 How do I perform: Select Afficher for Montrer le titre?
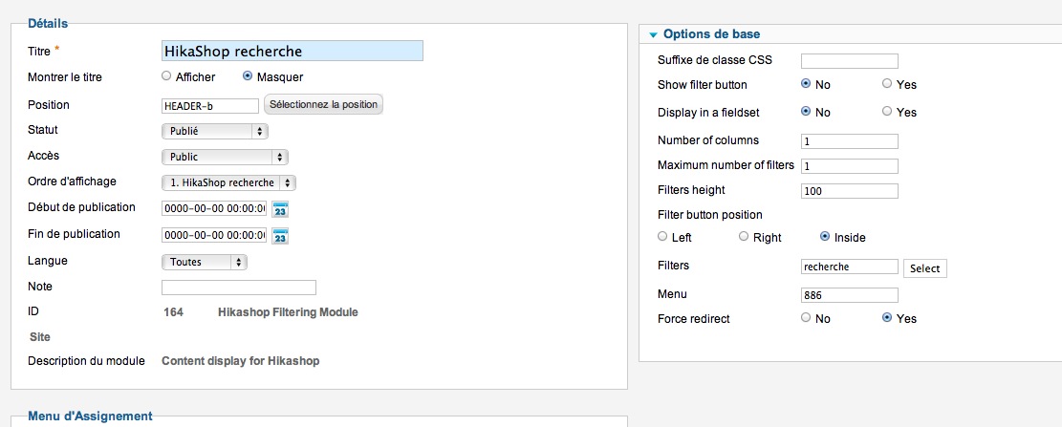(166, 76)
